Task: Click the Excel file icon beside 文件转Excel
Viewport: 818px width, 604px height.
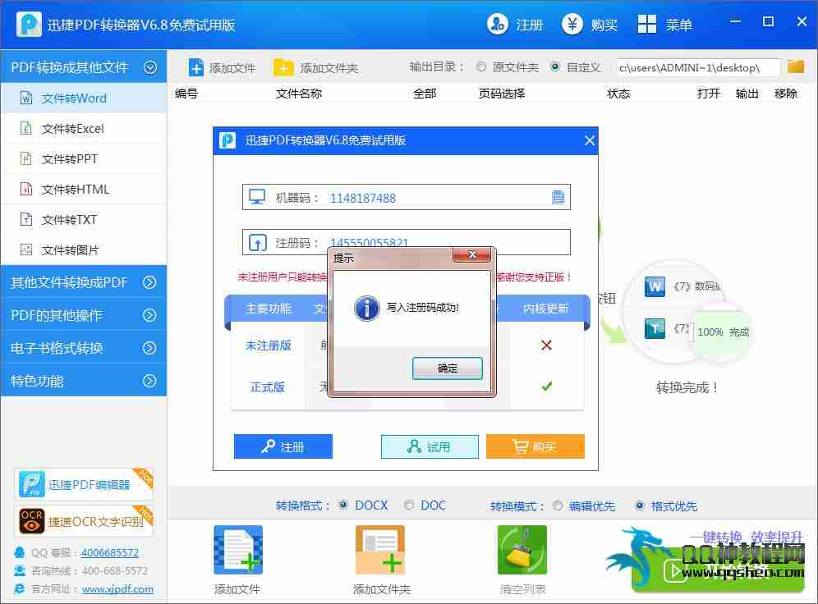Action: pos(25,128)
